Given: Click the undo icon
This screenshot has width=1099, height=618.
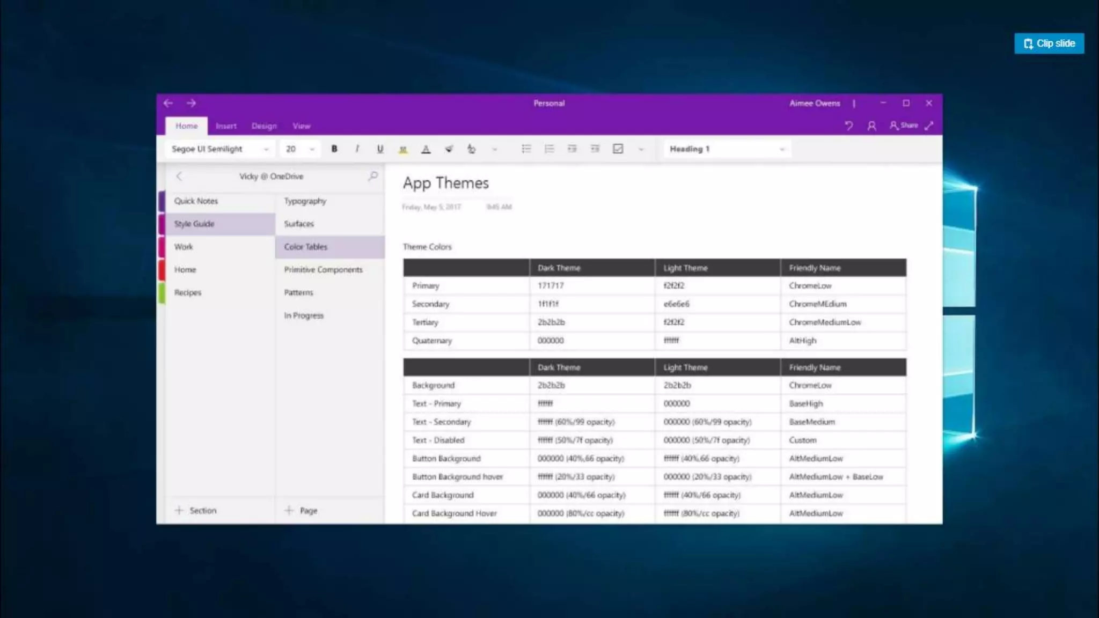Looking at the screenshot, I should click(848, 126).
